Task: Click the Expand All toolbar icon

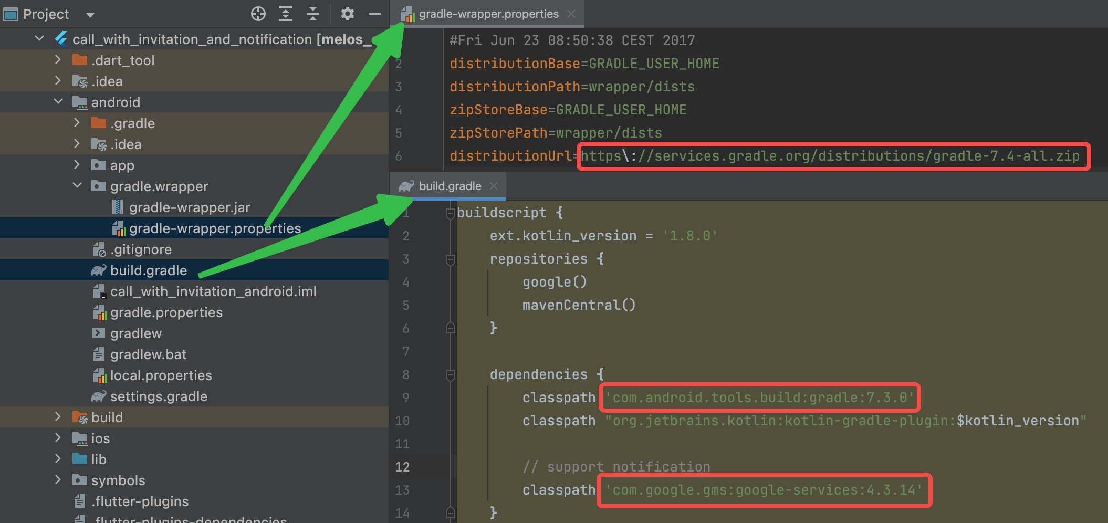Action: 286,14
